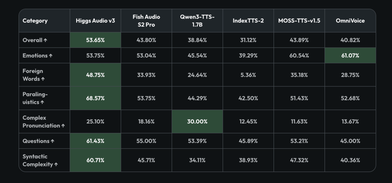Select the OmniVoice column header
The image size is (392, 183).
[350, 20]
